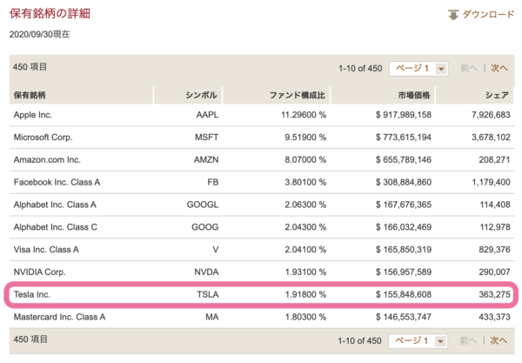Click the 9.51900 % weight value

click(305, 138)
